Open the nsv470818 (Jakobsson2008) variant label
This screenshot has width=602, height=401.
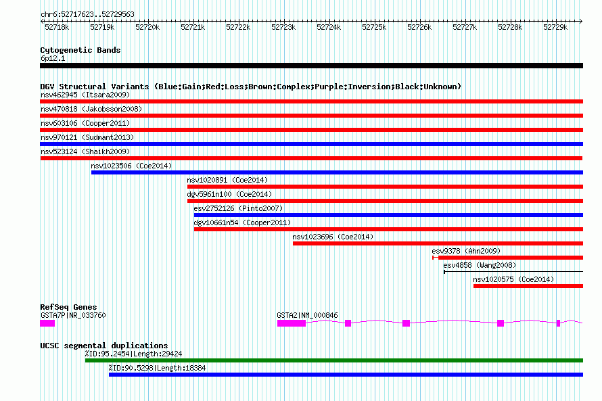coord(91,109)
